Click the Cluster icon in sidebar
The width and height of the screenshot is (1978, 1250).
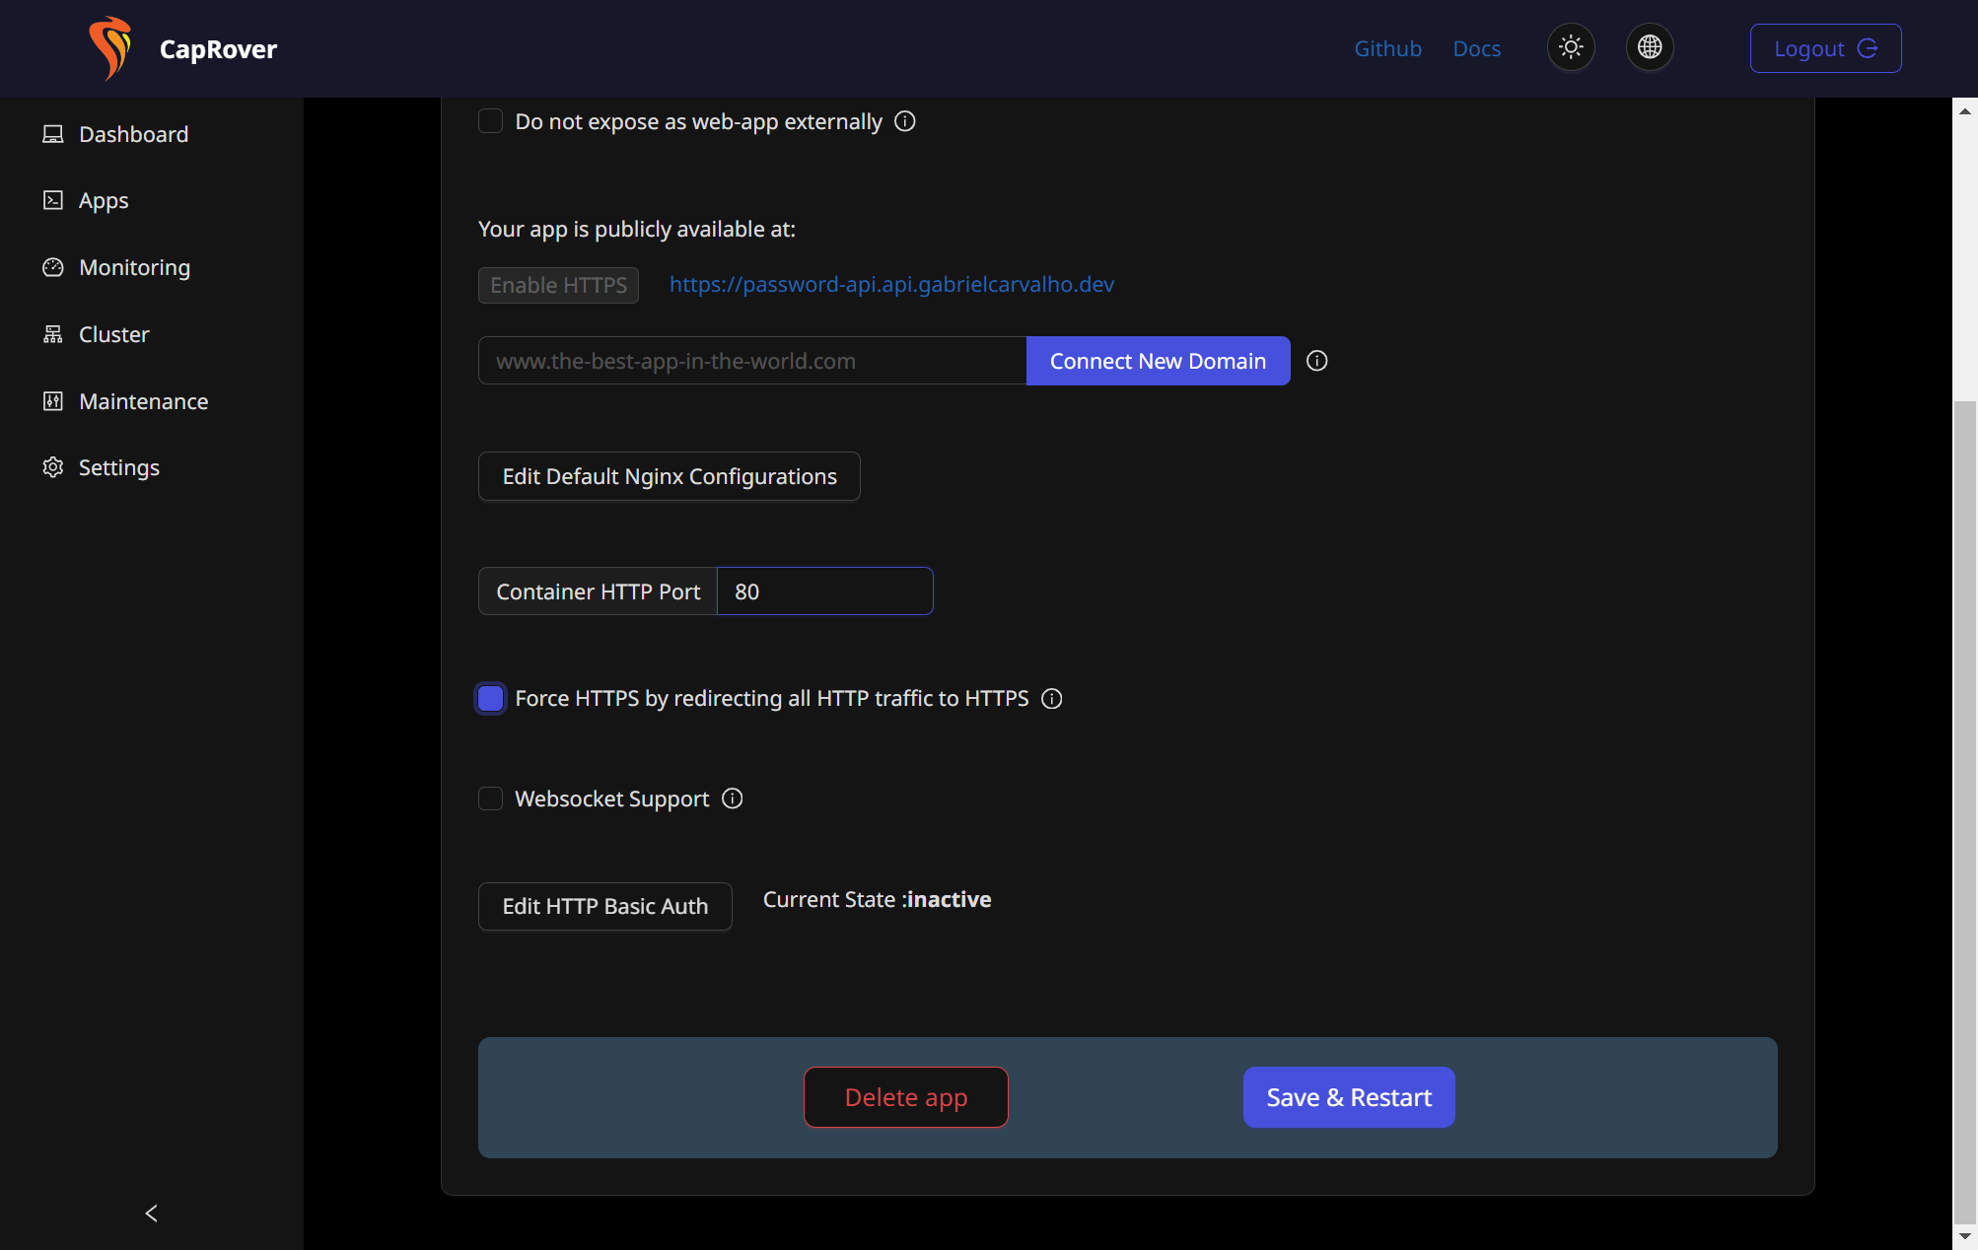(53, 334)
